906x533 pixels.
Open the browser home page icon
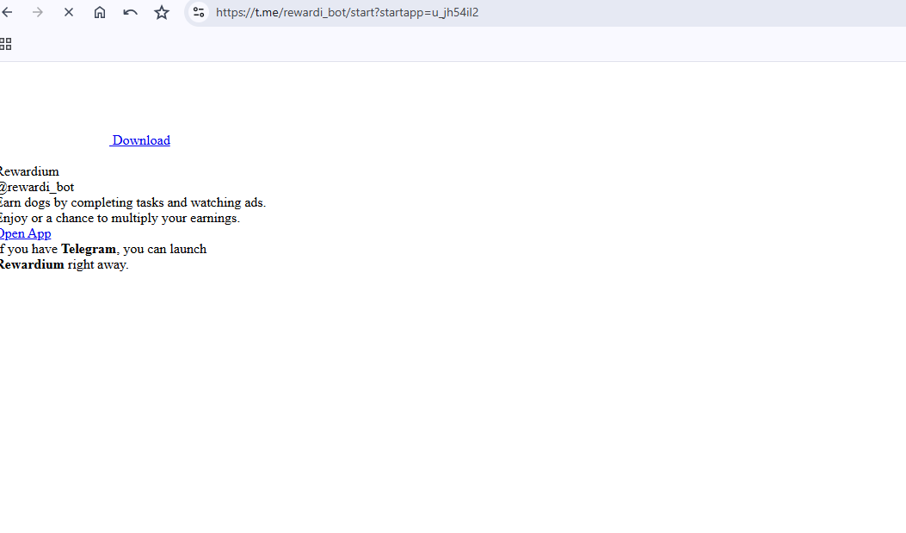tap(100, 12)
